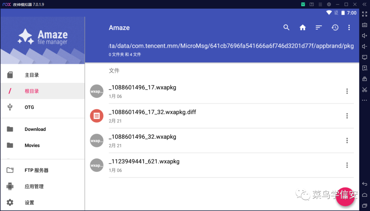Screen dimensions: 370x211
Task: Open search in Amaze toolbar
Action: [286, 27]
